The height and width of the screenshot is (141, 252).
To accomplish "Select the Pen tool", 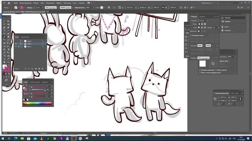I will (x=4, y=27).
